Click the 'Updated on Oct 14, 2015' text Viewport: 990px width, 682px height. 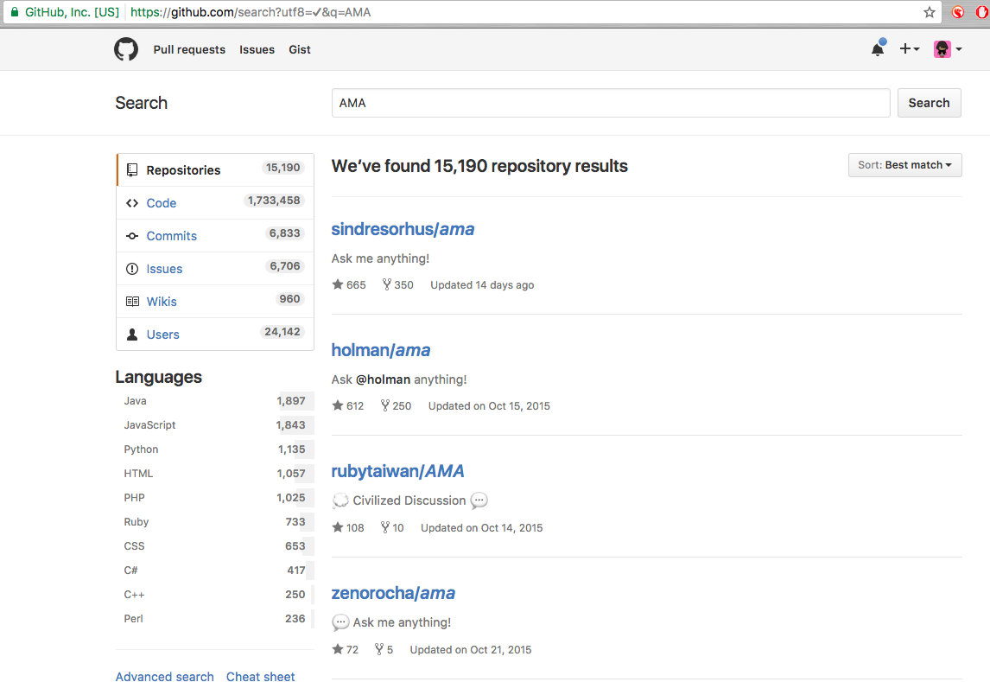482,528
